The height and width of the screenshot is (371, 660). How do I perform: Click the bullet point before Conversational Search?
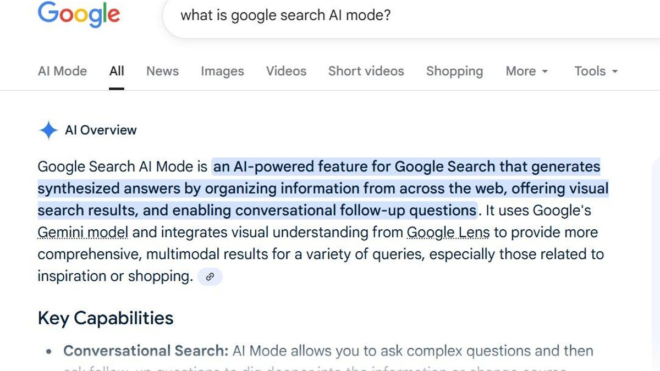50,352
